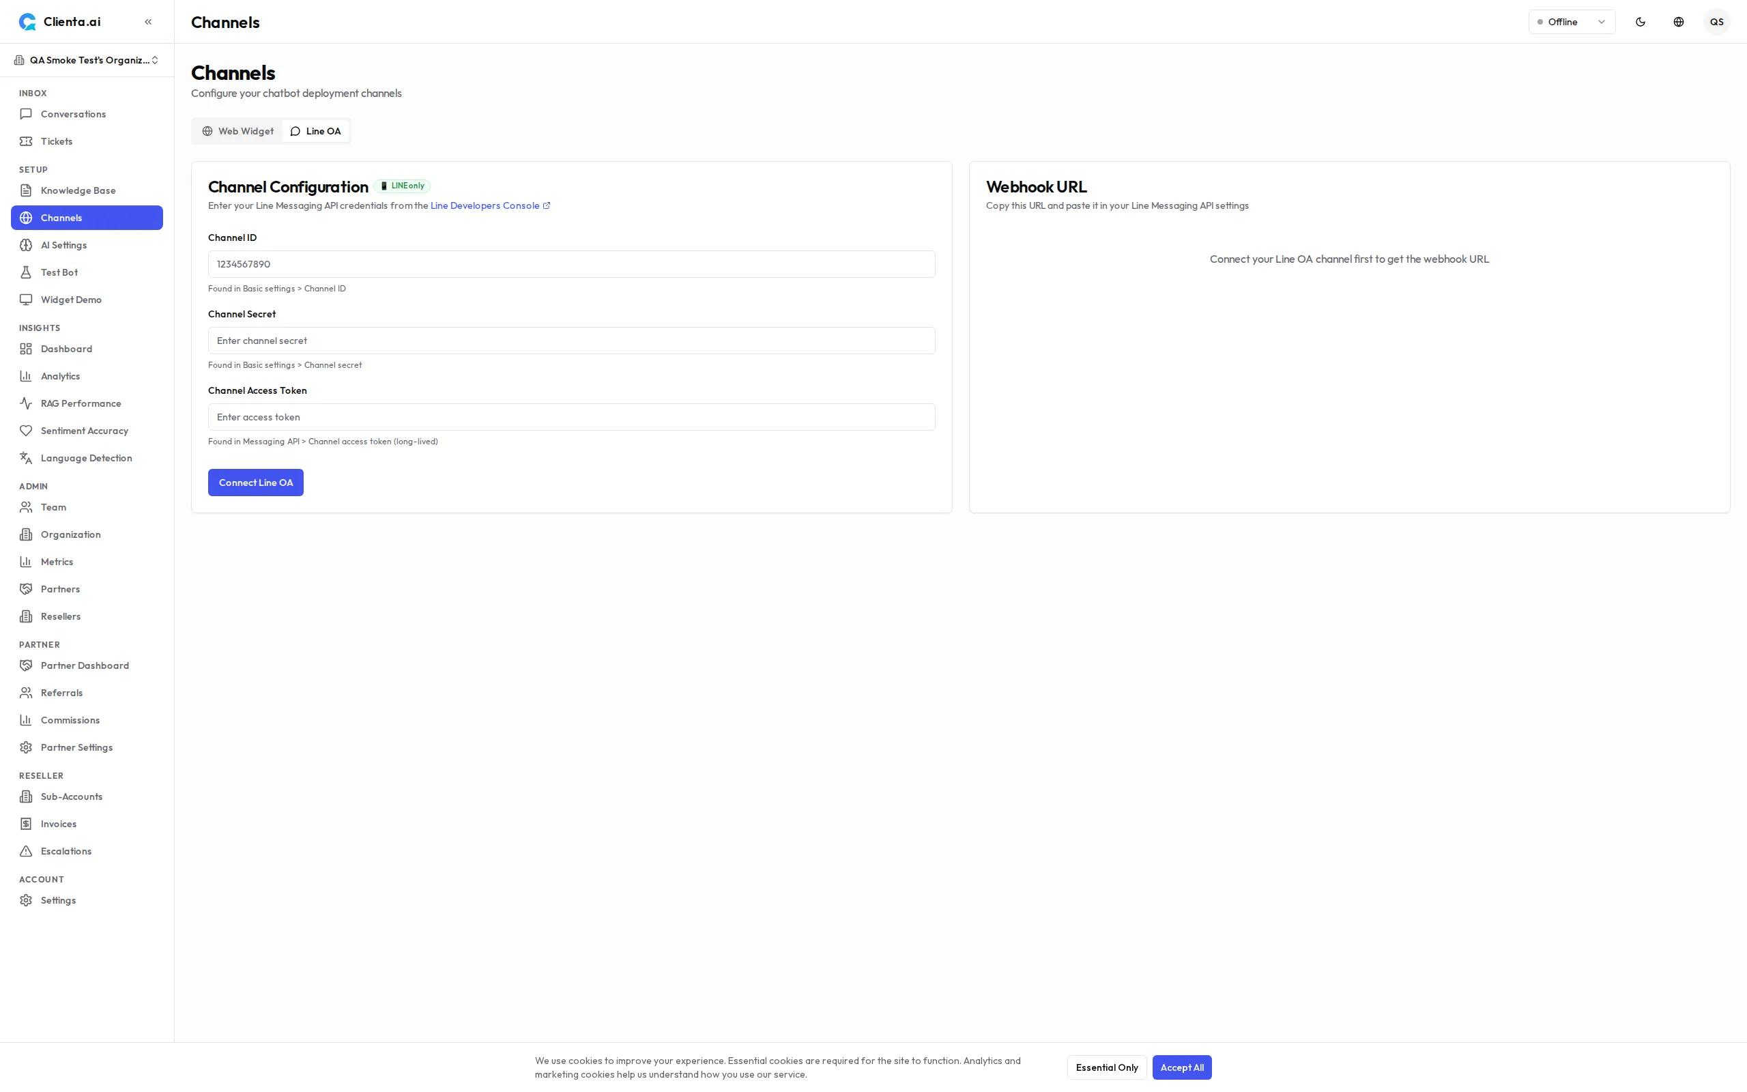This screenshot has width=1747, height=1092.
Task: Click 'Configure your chatbot deployment channels' subtitle
Action: click(296, 94)
